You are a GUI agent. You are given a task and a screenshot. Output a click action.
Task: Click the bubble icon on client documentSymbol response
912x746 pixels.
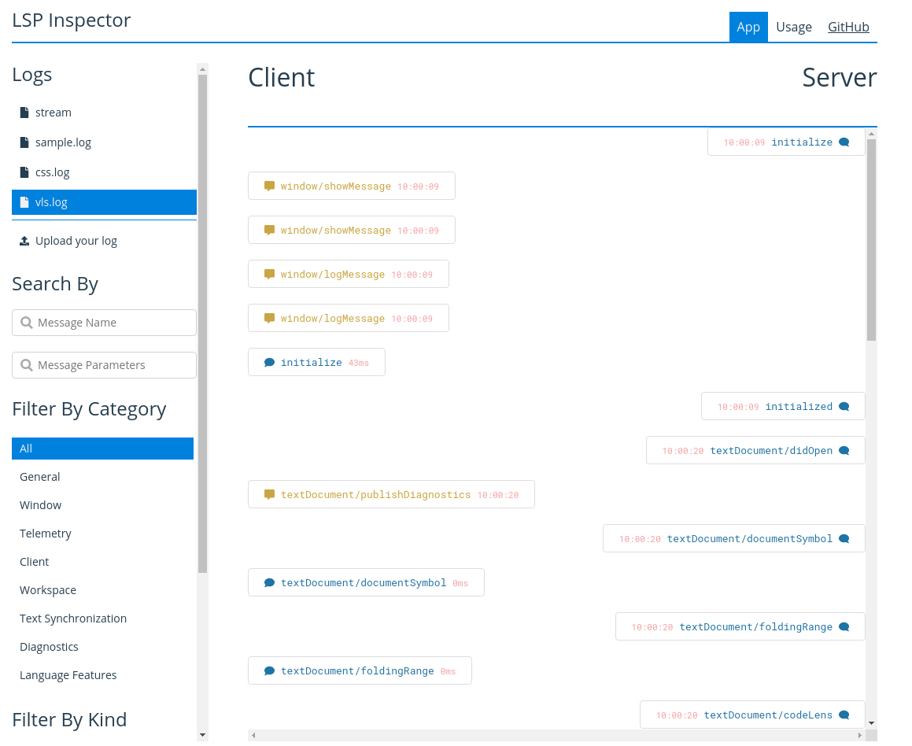pyautogui.click(x=269, y=582)
